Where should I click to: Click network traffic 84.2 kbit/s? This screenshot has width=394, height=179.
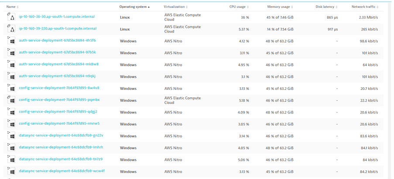pyautogui.click(x=369, y=172)
